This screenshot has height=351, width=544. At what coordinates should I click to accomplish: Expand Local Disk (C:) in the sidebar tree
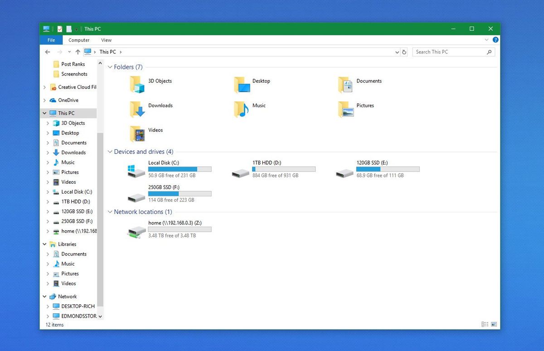pyautogui.click(x=48, y=192)
